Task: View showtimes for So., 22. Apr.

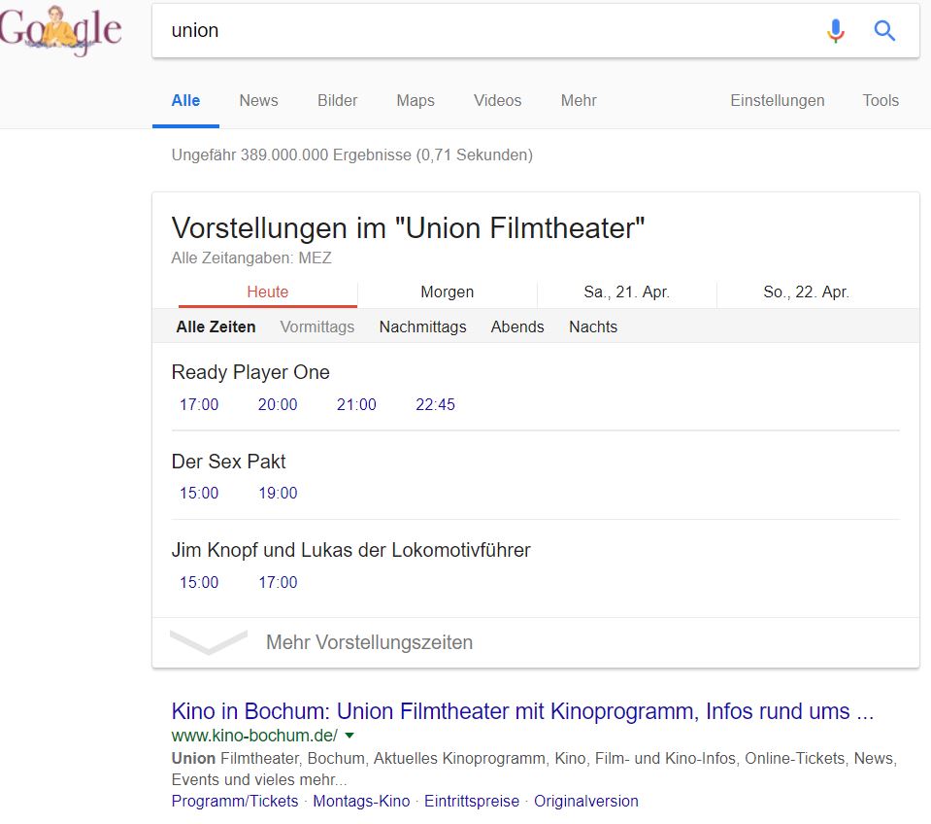Action: point(806,292)
